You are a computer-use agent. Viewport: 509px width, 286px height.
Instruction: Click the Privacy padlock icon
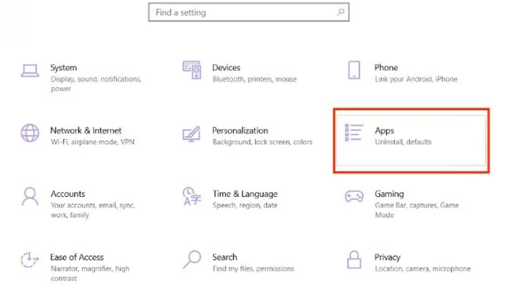click(x=354, y=259)
